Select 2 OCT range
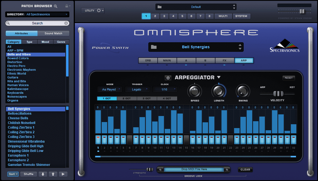Viewport: 318px width, 181px height. pyautogui.click(x=127, y=98)
